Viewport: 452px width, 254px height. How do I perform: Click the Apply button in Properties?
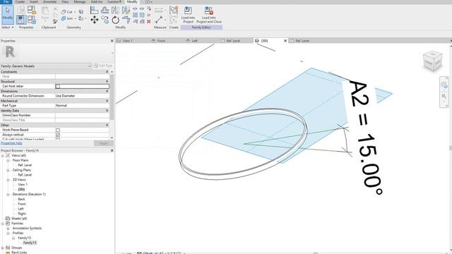pos(104,143)
